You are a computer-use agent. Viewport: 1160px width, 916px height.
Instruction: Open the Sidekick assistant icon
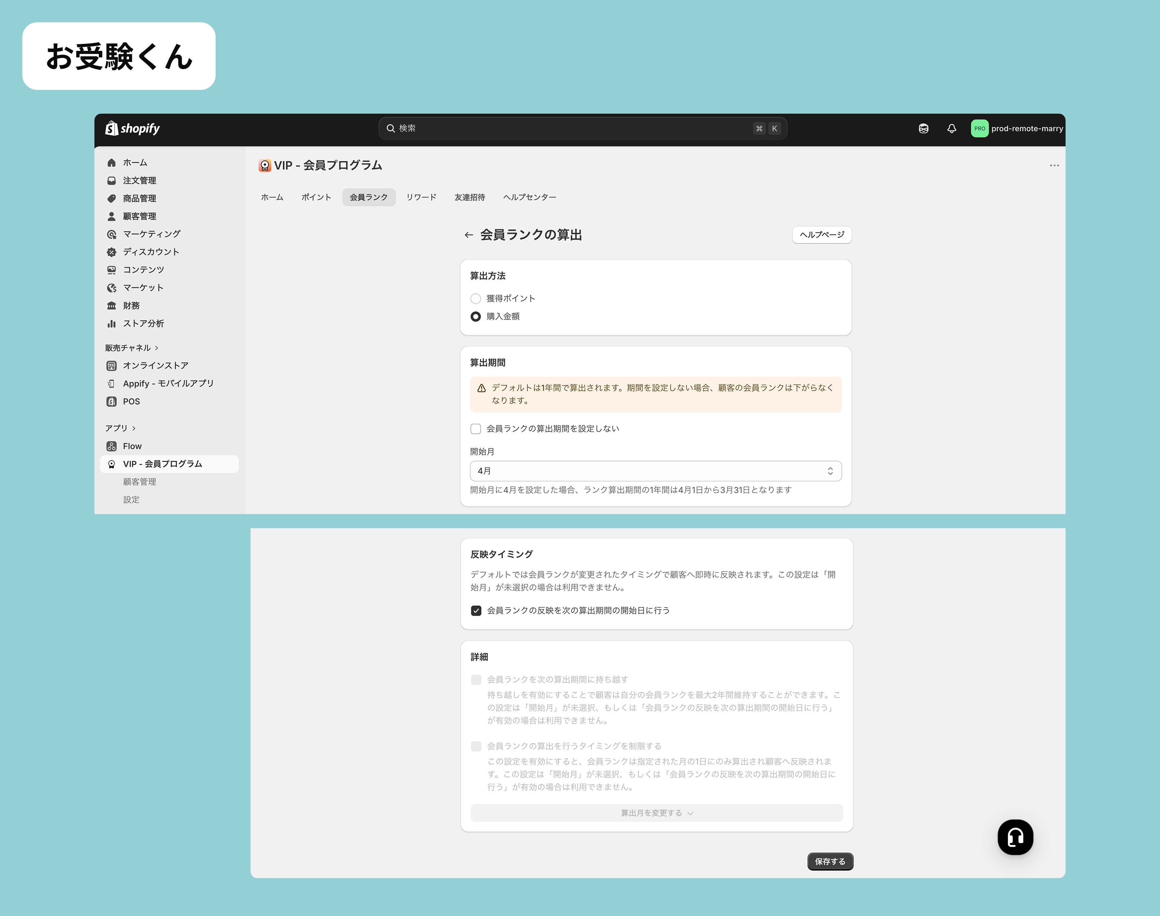tap(923, 129)
